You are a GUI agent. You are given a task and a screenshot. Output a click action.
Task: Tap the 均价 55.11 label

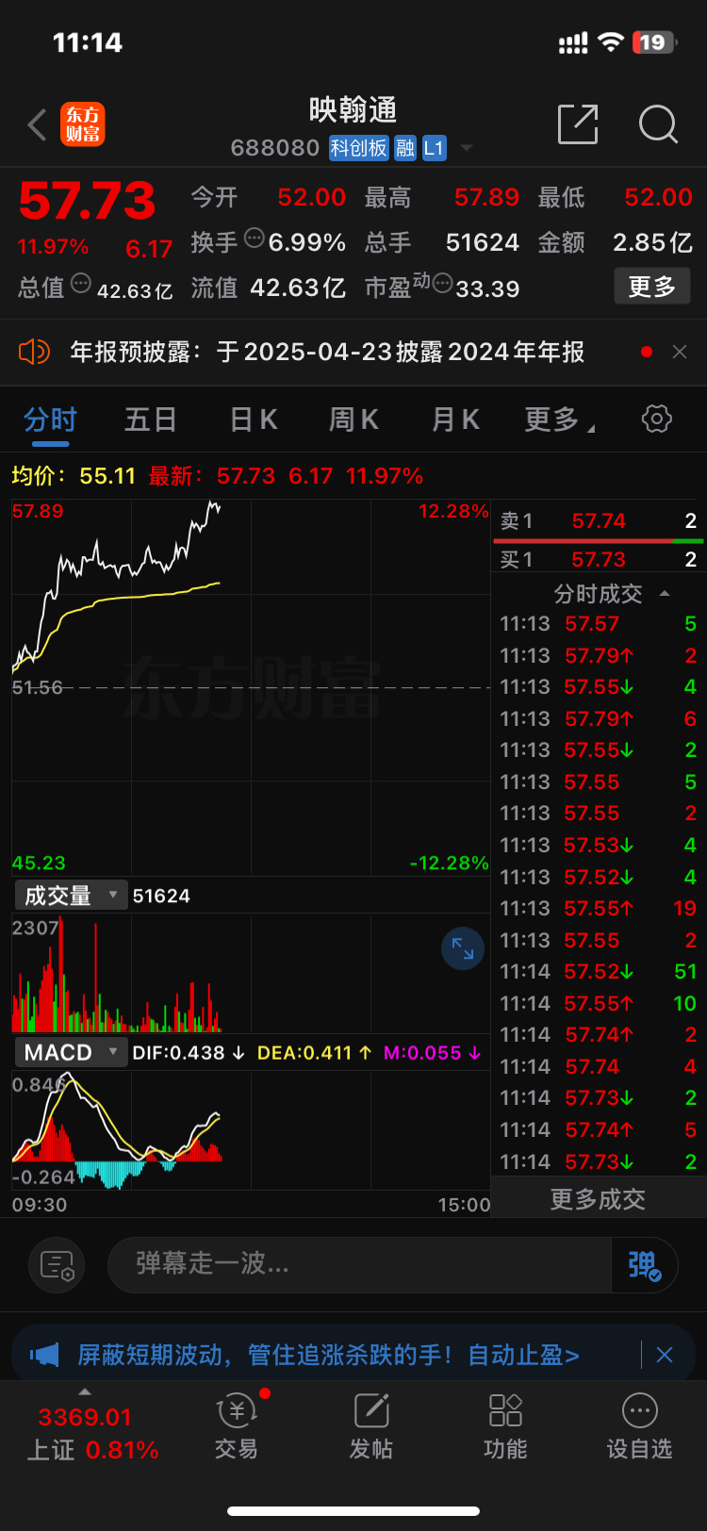tap(74, 475)
